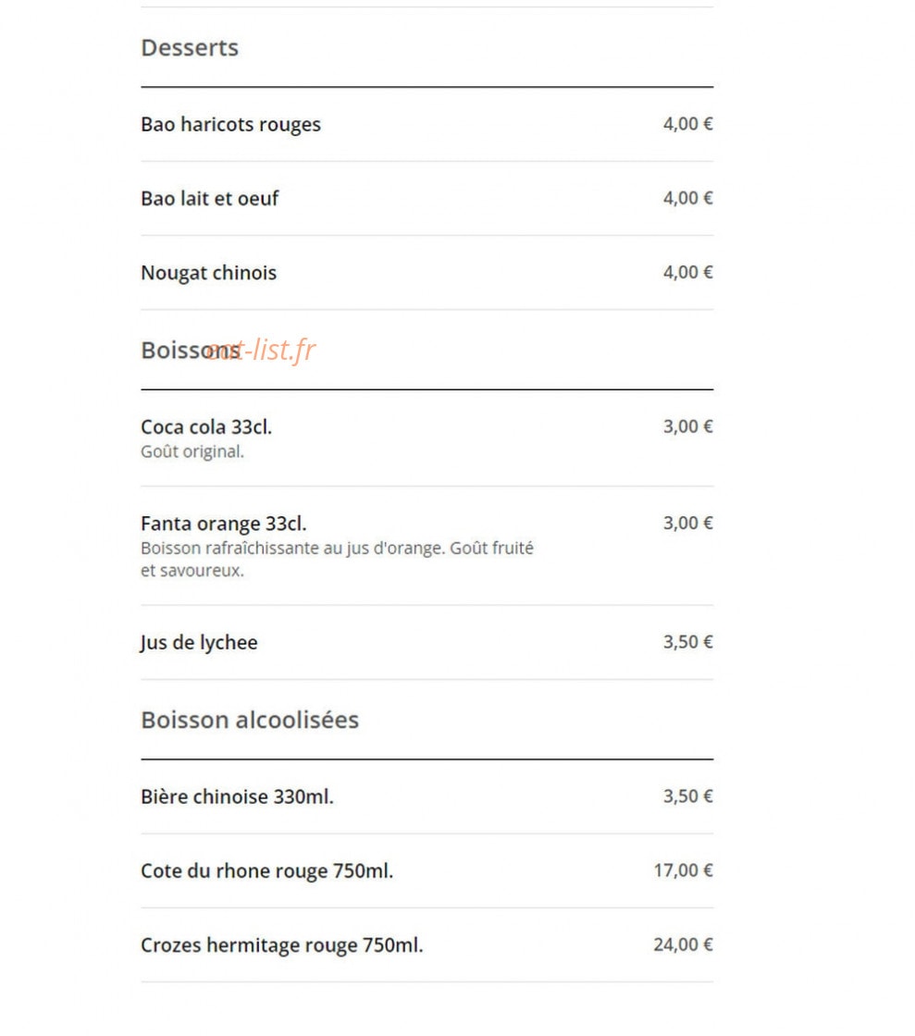Click the Fanta description about jus d'orange
Viewport: 915px width, 1036px height.
click(x=337, y=559)
